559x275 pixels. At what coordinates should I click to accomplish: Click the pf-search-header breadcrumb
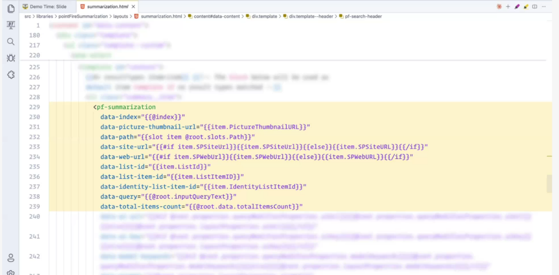(x=364, y=16)
